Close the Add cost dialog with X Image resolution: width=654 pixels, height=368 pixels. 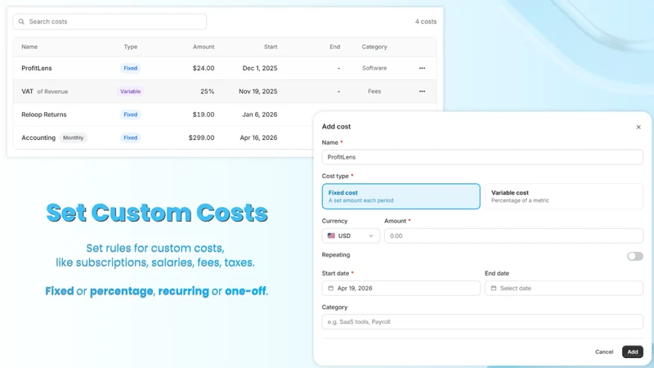coord(638,127)
